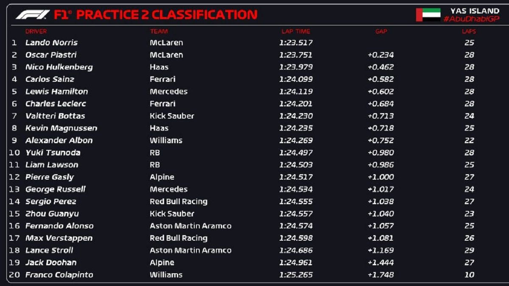Click Nico Hulkenberg's name

pos(59,67)
